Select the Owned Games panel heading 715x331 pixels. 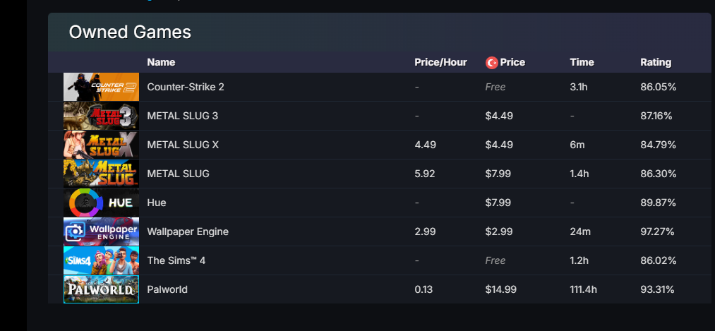(x=130, y=32)
